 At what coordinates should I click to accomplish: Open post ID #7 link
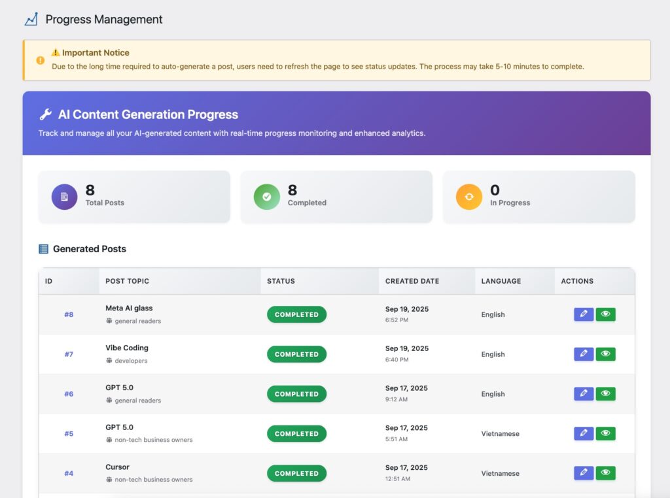[69, 354]
